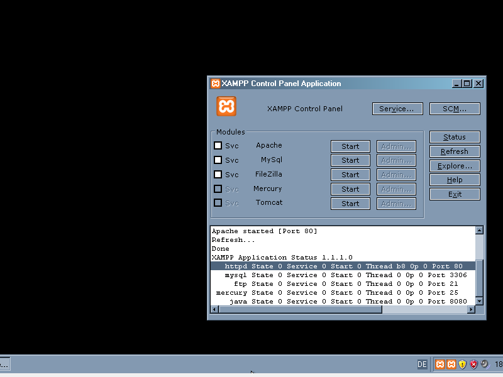Click the Tomcat Admin button
Screen dimensions: 503x377
click(x=396, y=204)
